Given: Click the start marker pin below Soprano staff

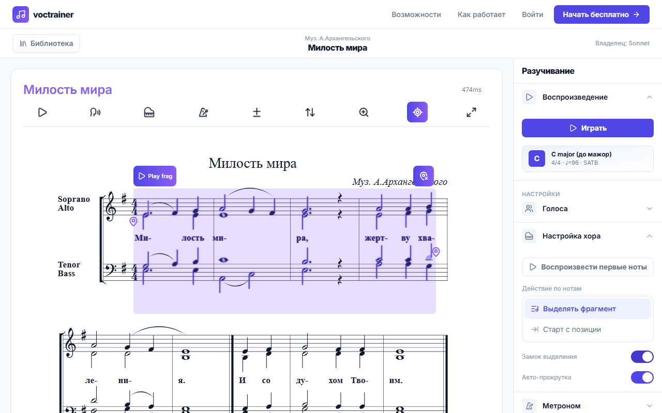Looking at the screenshot, I should coord(133,221).
